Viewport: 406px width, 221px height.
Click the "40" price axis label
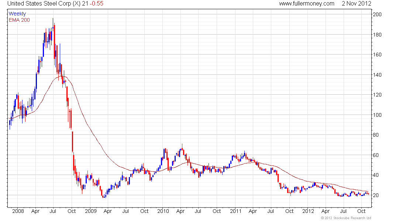[x=375, y=175]
